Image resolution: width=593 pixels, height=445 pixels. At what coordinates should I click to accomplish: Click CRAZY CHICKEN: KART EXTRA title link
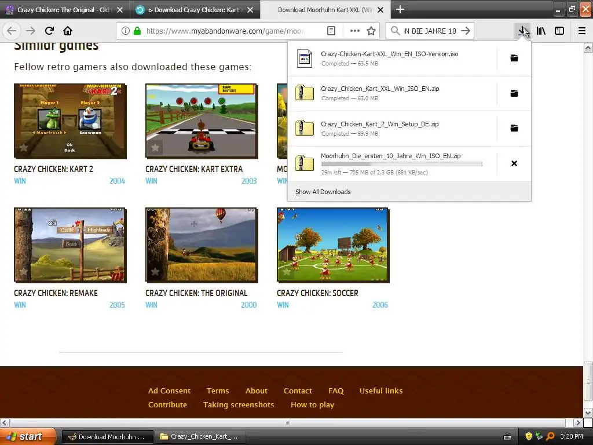pyautogui.click(x=194, y=169)
